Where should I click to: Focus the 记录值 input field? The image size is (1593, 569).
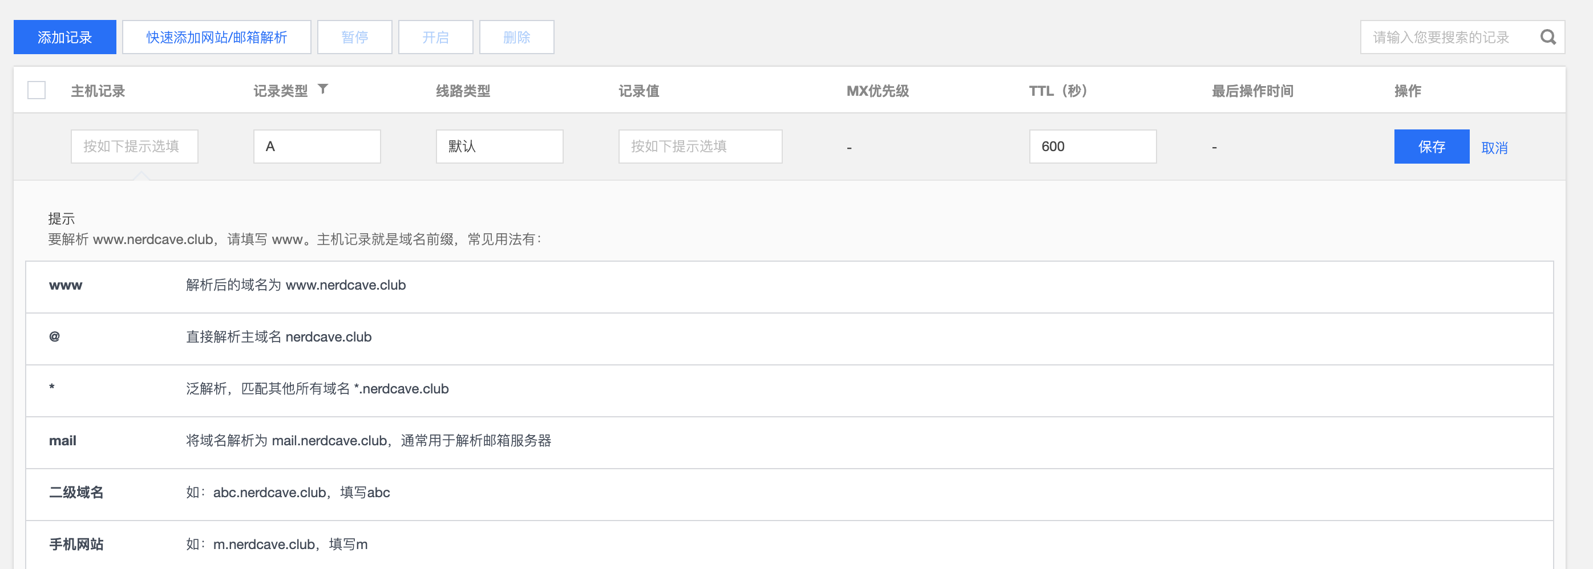pyautogui.click(x=701, y=147)
